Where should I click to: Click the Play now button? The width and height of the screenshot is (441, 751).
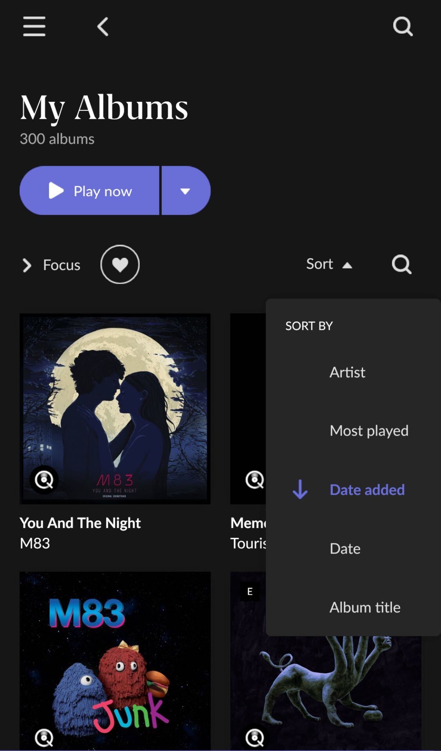[89, 191]
